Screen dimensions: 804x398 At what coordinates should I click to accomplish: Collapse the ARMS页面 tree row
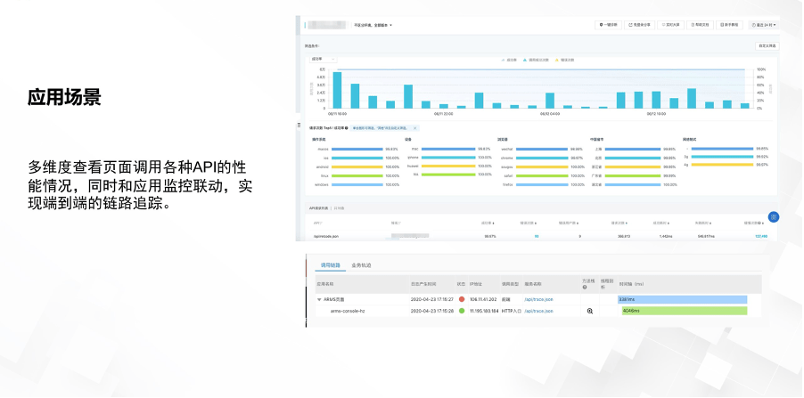click(320, 299)
